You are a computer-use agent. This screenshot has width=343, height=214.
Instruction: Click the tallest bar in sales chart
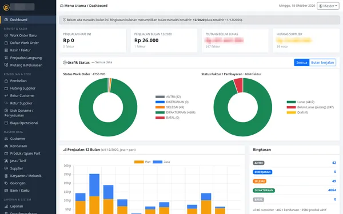[94, 194]
